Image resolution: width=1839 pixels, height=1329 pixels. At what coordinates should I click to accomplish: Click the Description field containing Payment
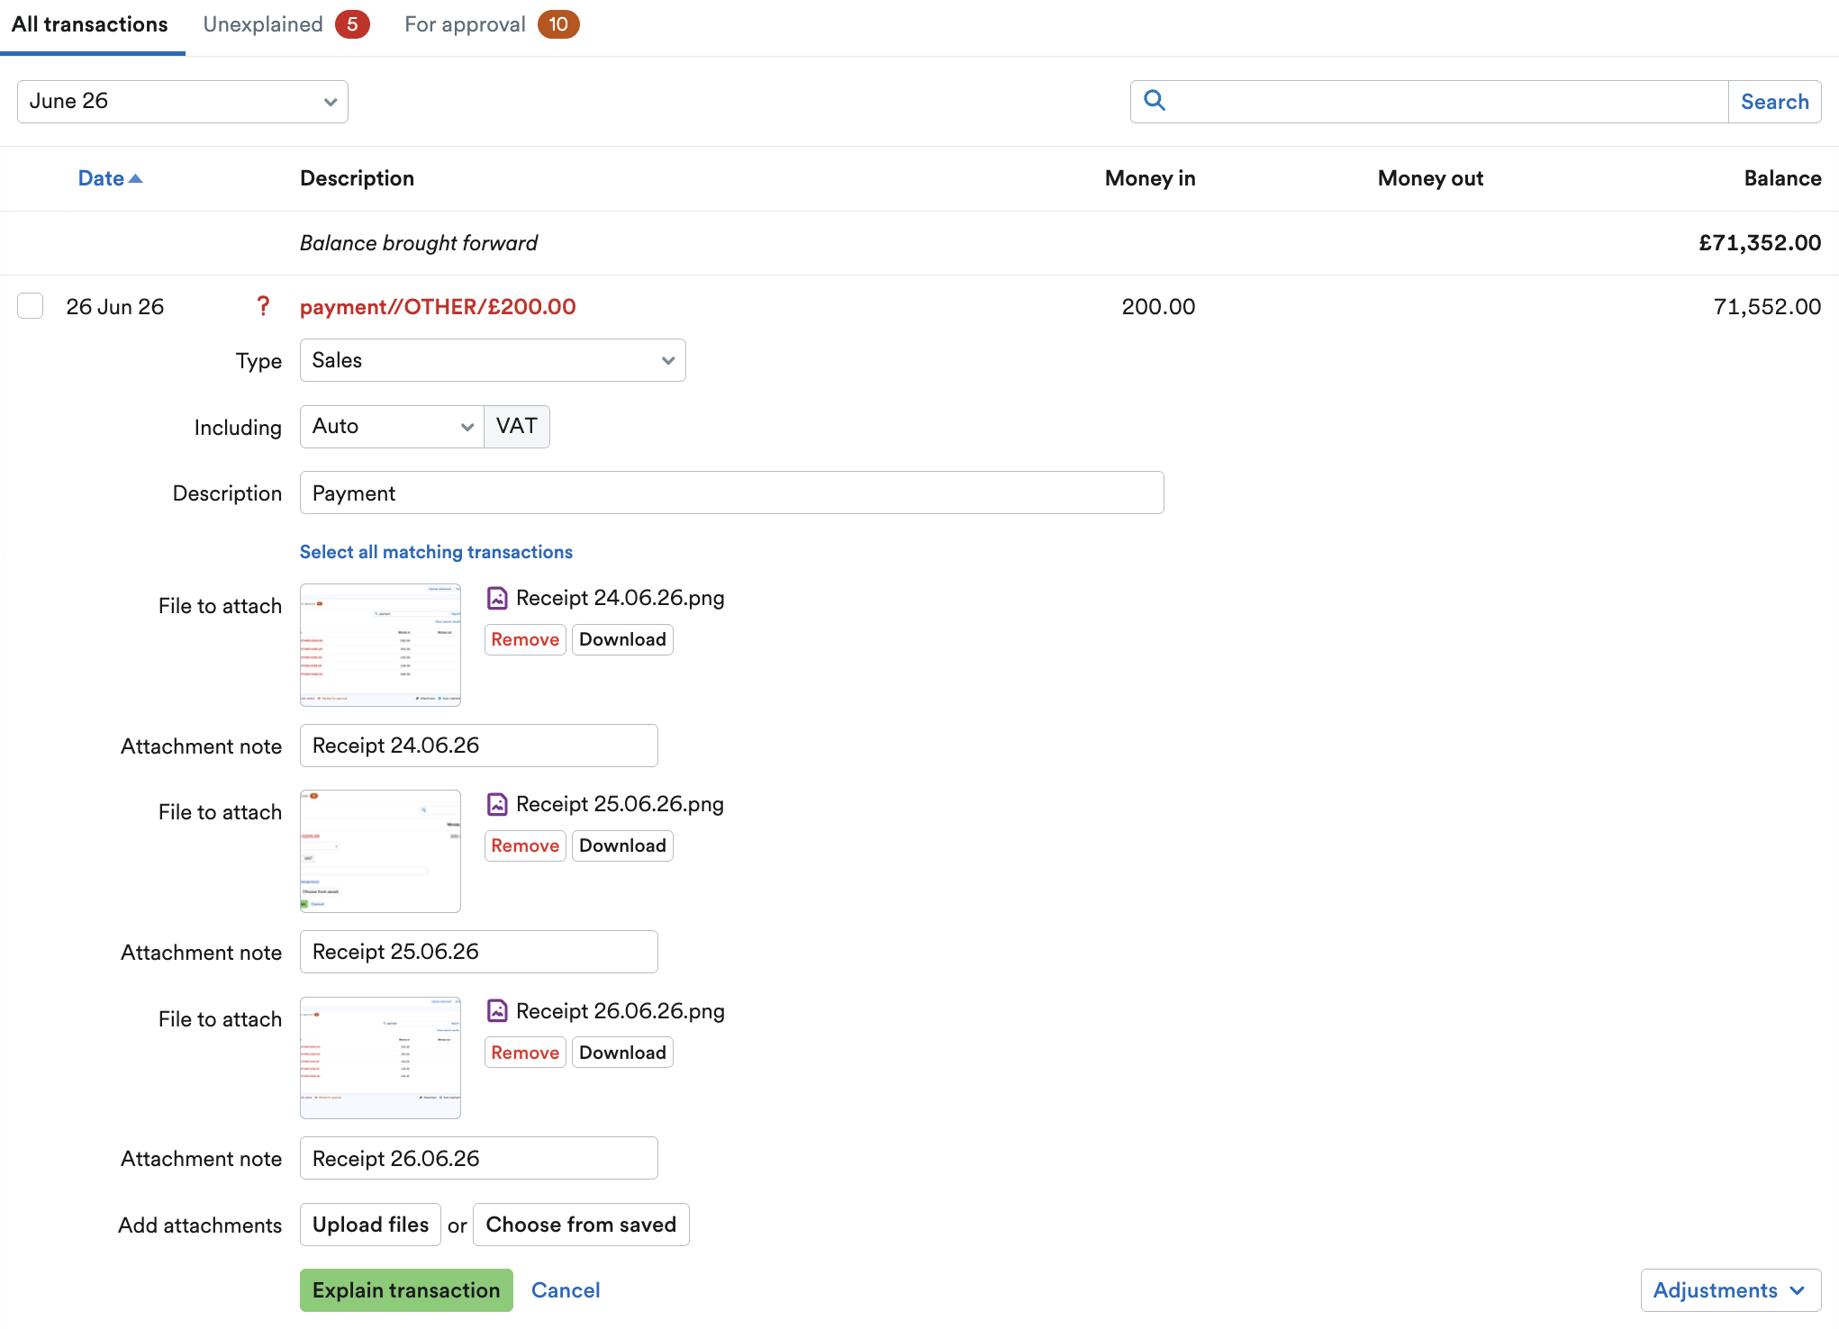[x=731, y=493]
